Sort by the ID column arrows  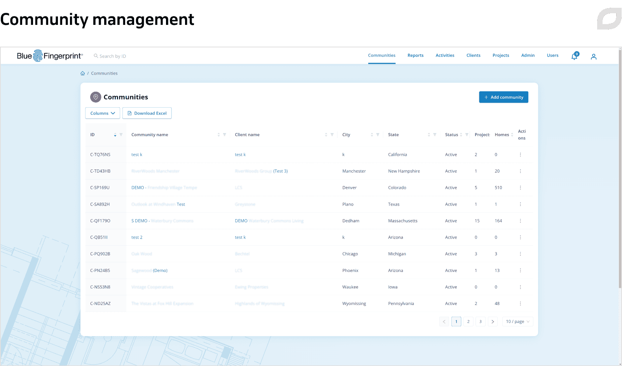click(x=115, y=135)
